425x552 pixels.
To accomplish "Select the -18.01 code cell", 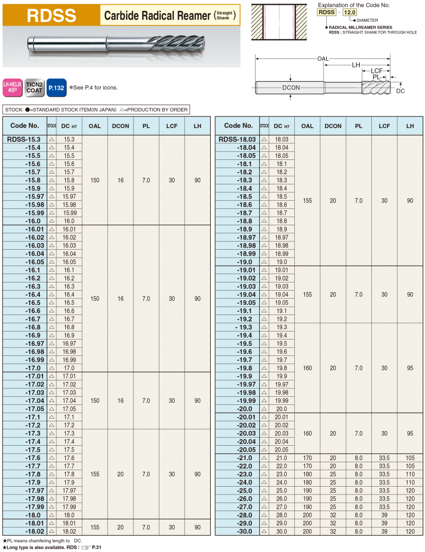I will 24,523.
